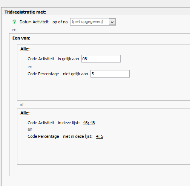
Task: Select the first 'Alle:' group header
Action: click(x=25, y=49)
